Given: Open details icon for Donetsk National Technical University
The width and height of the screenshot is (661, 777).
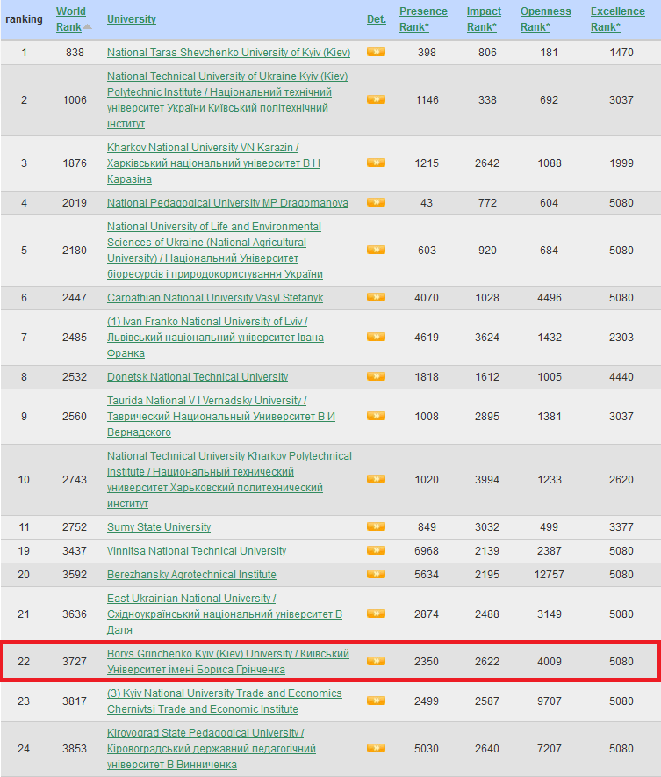Looking at the screenshot, I should tap(376, 376).
